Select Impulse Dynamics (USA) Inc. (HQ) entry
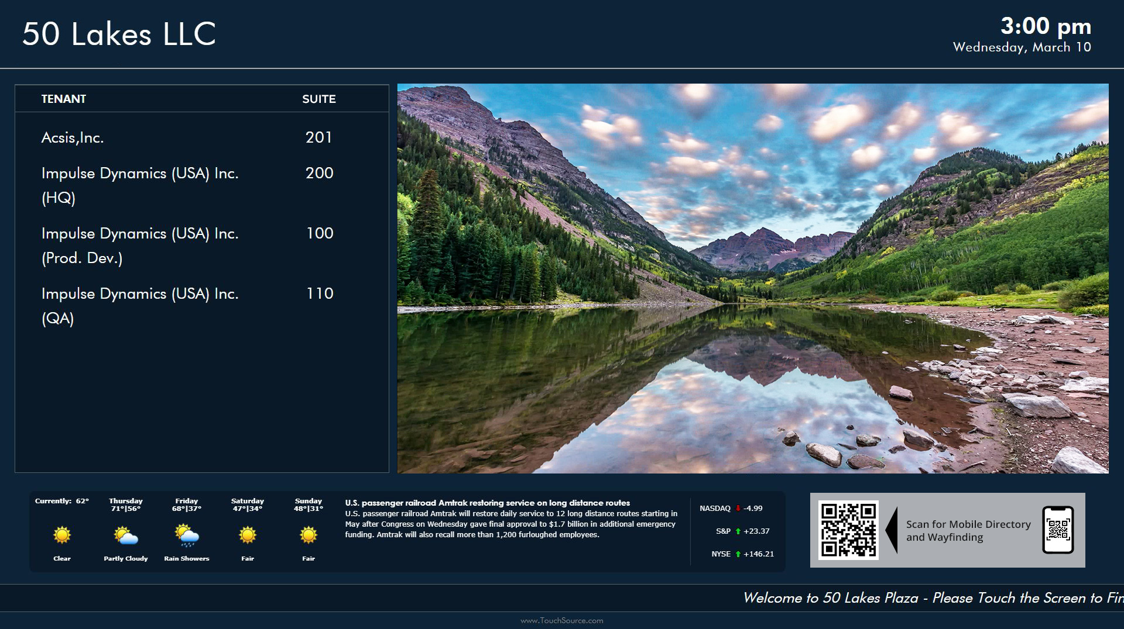Viewport: 1124px width, 629px height. coord(140,173)
